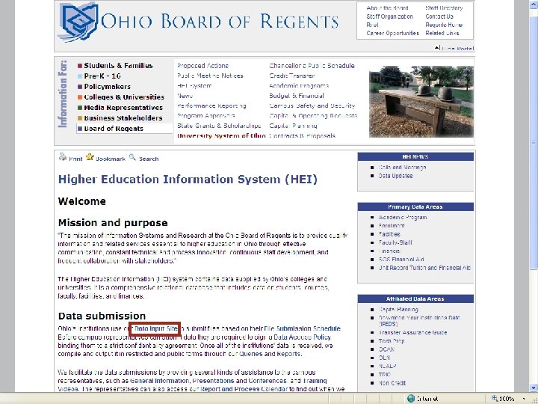The height and width of the screenshot is (404, 538).
Task: Open Staff Directory link
Action: (444, 8)
